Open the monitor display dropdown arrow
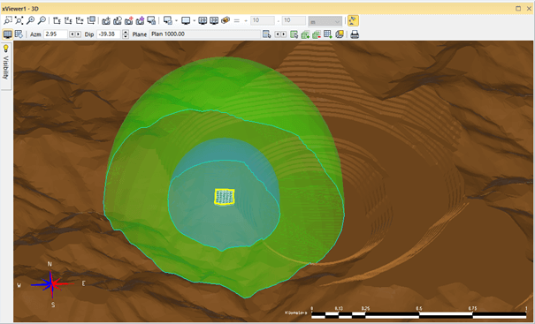This screenshot has width=535, height=324. (195, 21)
